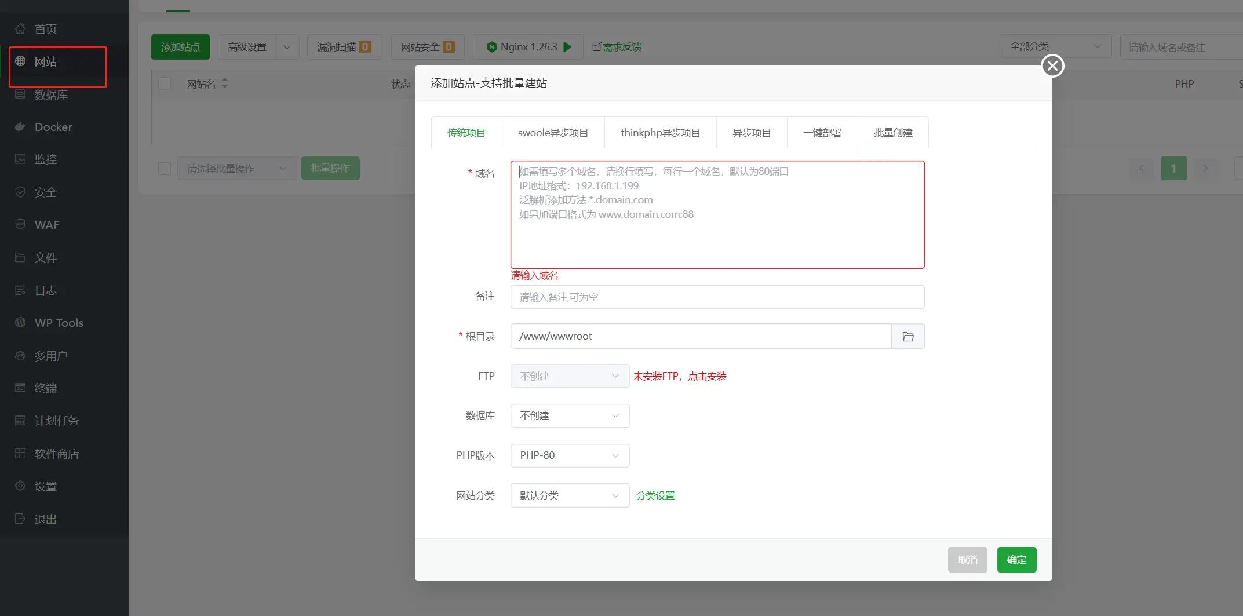Toggle the select-all checkbox in table header
This screenshot has height=616, width=1243.
165,83
